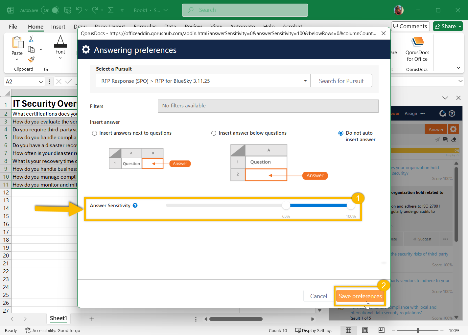The width and height of the screenshot is (468, 335).
Task: Select Insert answers next to questions
Action: click(95, 133)
